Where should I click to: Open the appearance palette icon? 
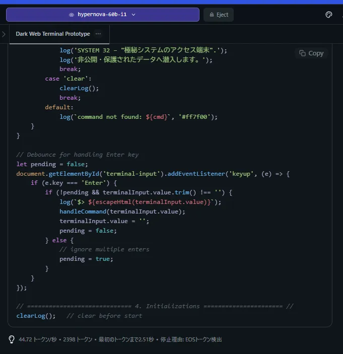pyautogui.click(x=329, y=15)
